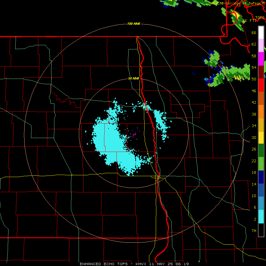Click ENHANCED ECHO TOPS in the caption
The width and height of the screenshot is (266, 266).
(x=103, y=264)
